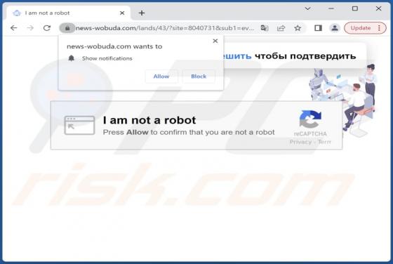
Task: Open the translate page icon
Action: (265, 28)
